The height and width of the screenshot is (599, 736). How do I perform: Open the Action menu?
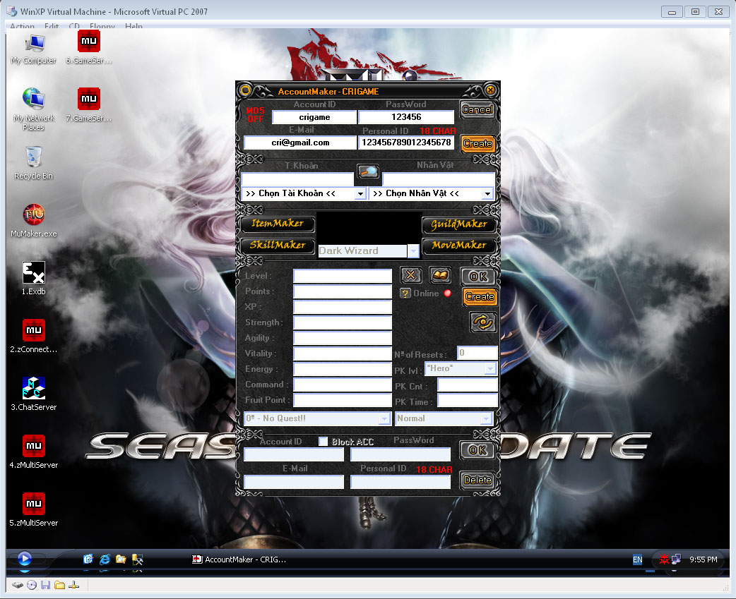pyautogui.click(x=22, y=26)
